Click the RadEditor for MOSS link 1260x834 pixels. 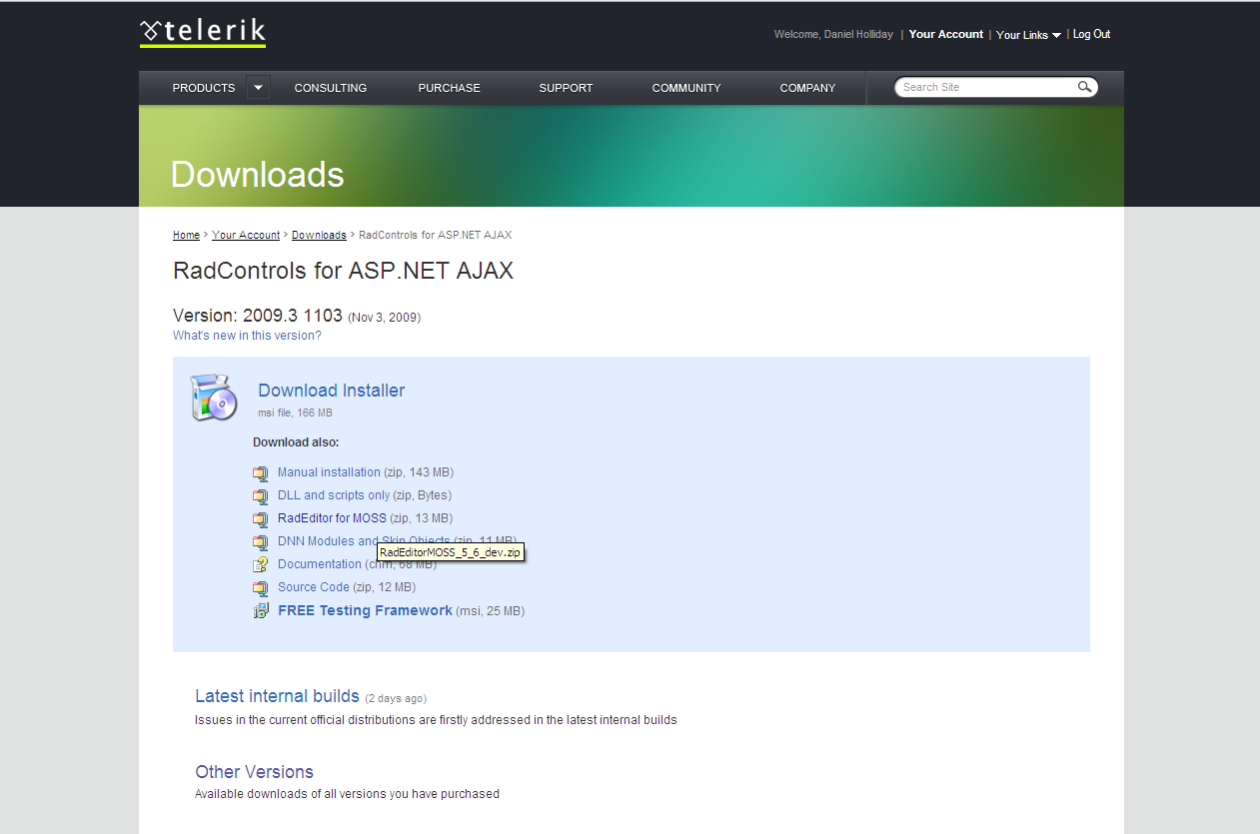pos(332,518)
